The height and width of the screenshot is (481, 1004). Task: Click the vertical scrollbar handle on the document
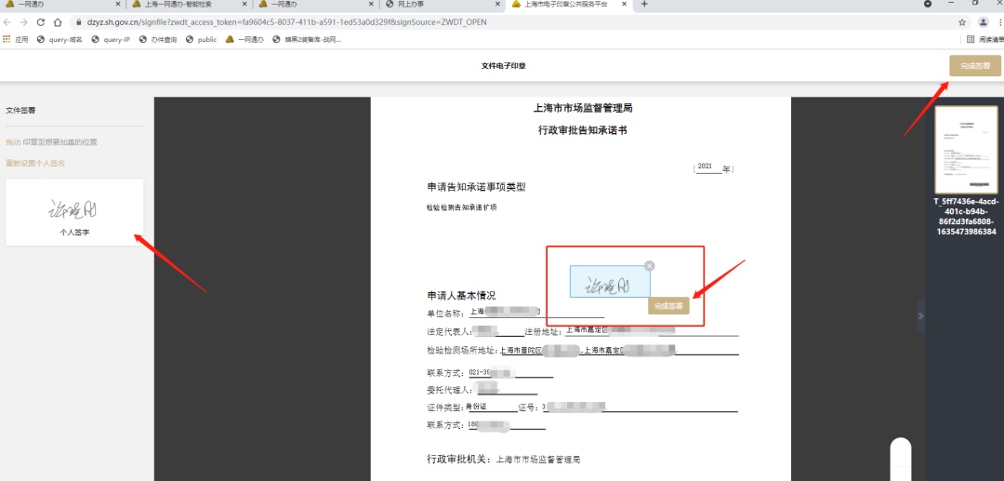pyautogui.click(x=901, y=459)
